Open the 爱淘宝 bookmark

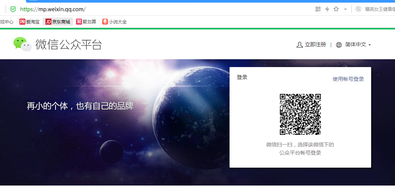click(x=29, y=22)
